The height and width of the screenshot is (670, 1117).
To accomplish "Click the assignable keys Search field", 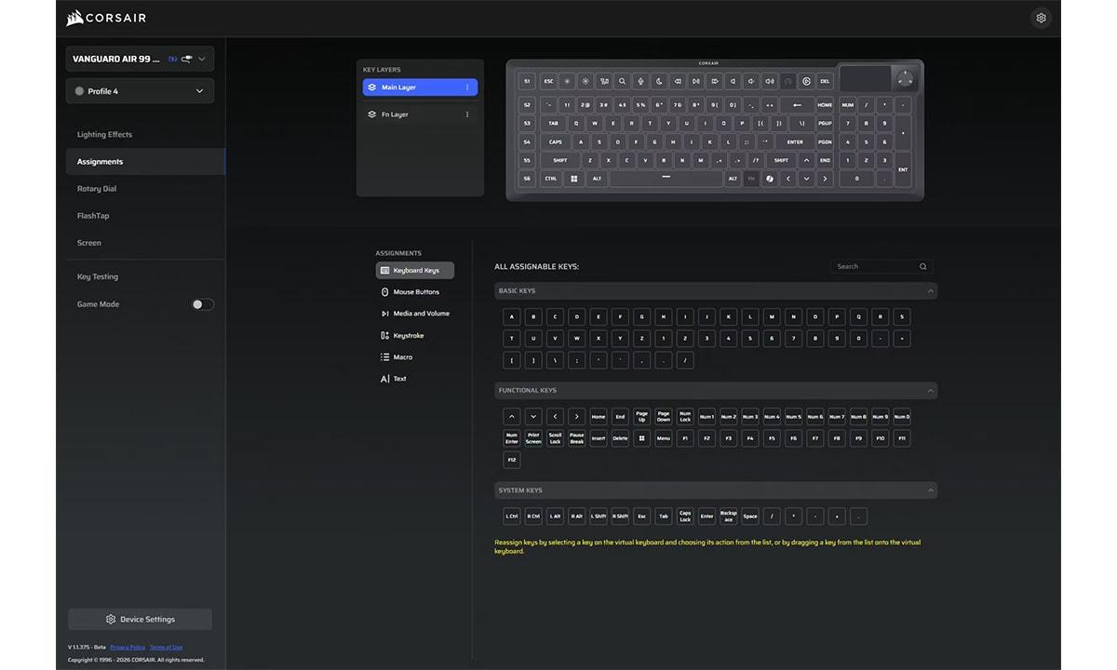I will 881,266.
